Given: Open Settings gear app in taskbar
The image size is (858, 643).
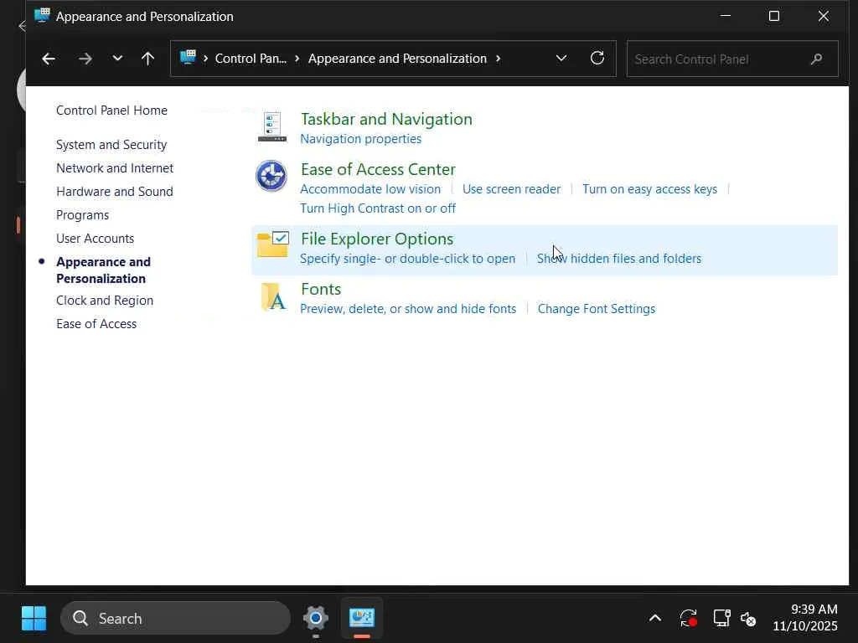Looking at the screenshot, I should (x=316, y=619).
